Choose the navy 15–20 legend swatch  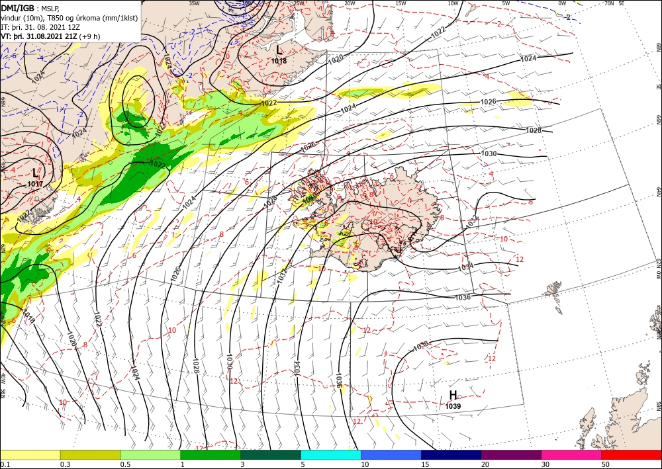tap(451, 454)
